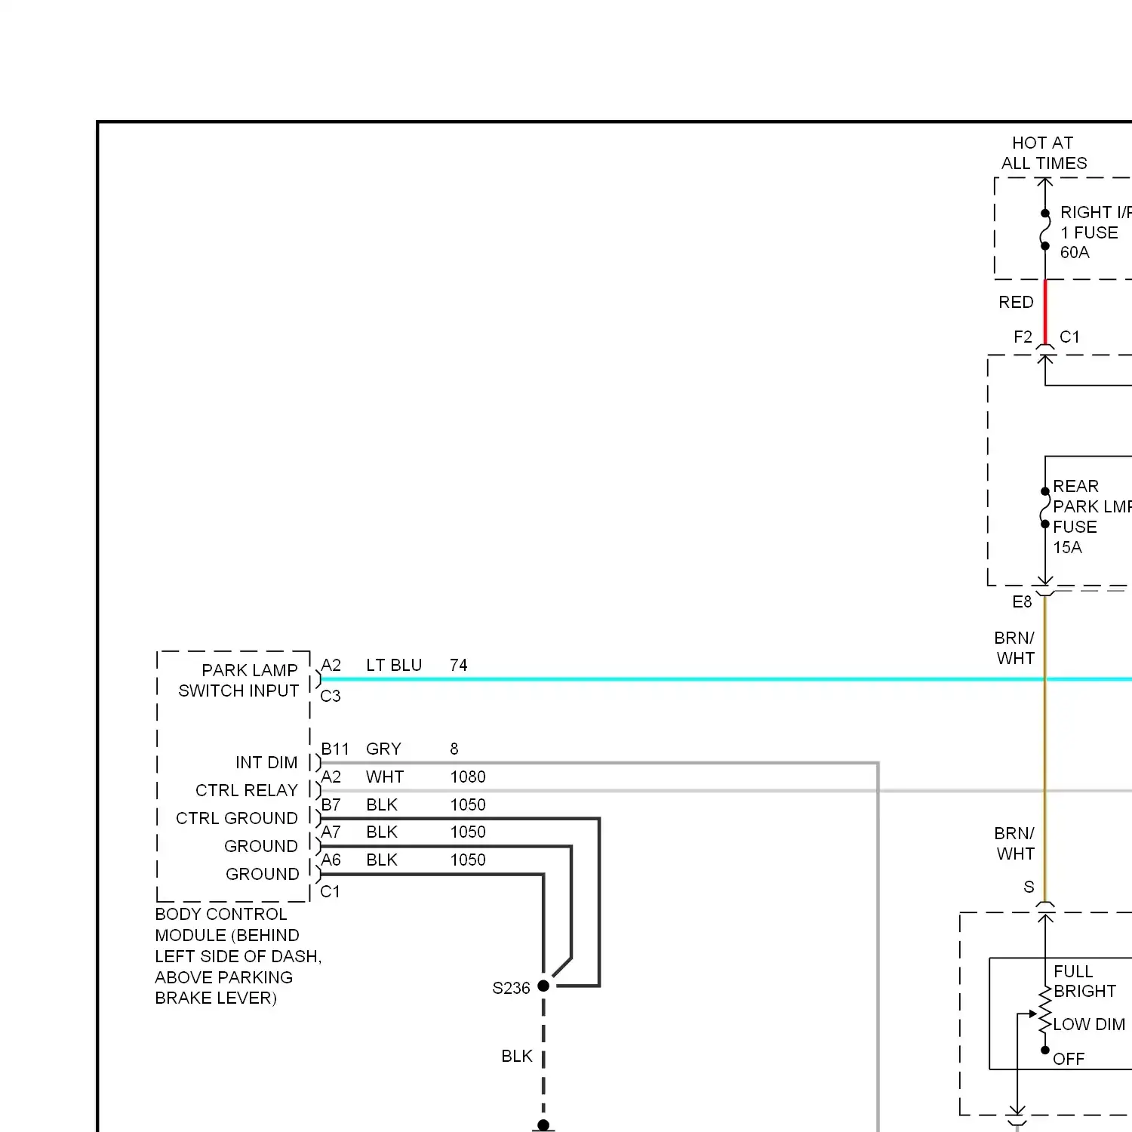
Task: Click the OFF dimmer position label
Action: [1069, 1060]
